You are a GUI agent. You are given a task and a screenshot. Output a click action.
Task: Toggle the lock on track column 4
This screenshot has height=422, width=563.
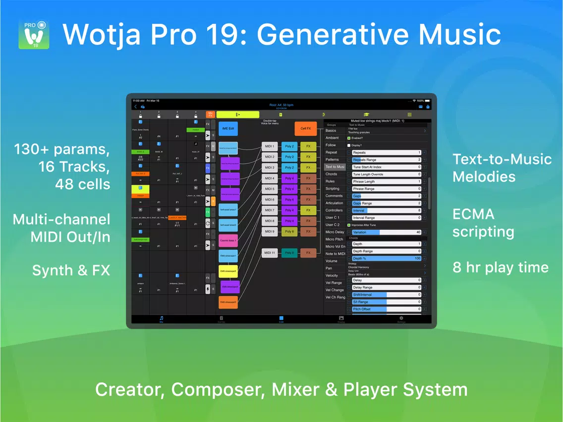(x=196, y=116)
